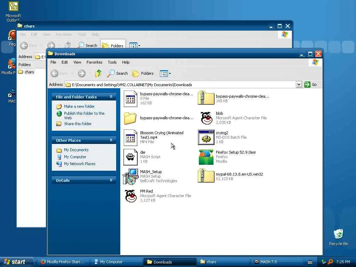This screenshot has width=356, height=267.
Task: Select the bypass-paywalls plain folder icon
Action: point(130,118)
